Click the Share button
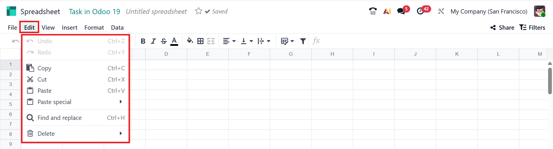This screenshot has height=149, width=553. (x=502, y=28)
